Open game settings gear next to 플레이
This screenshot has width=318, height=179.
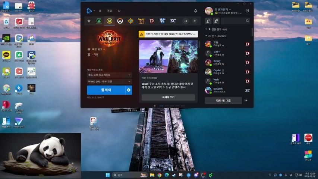tap(129, 90)
